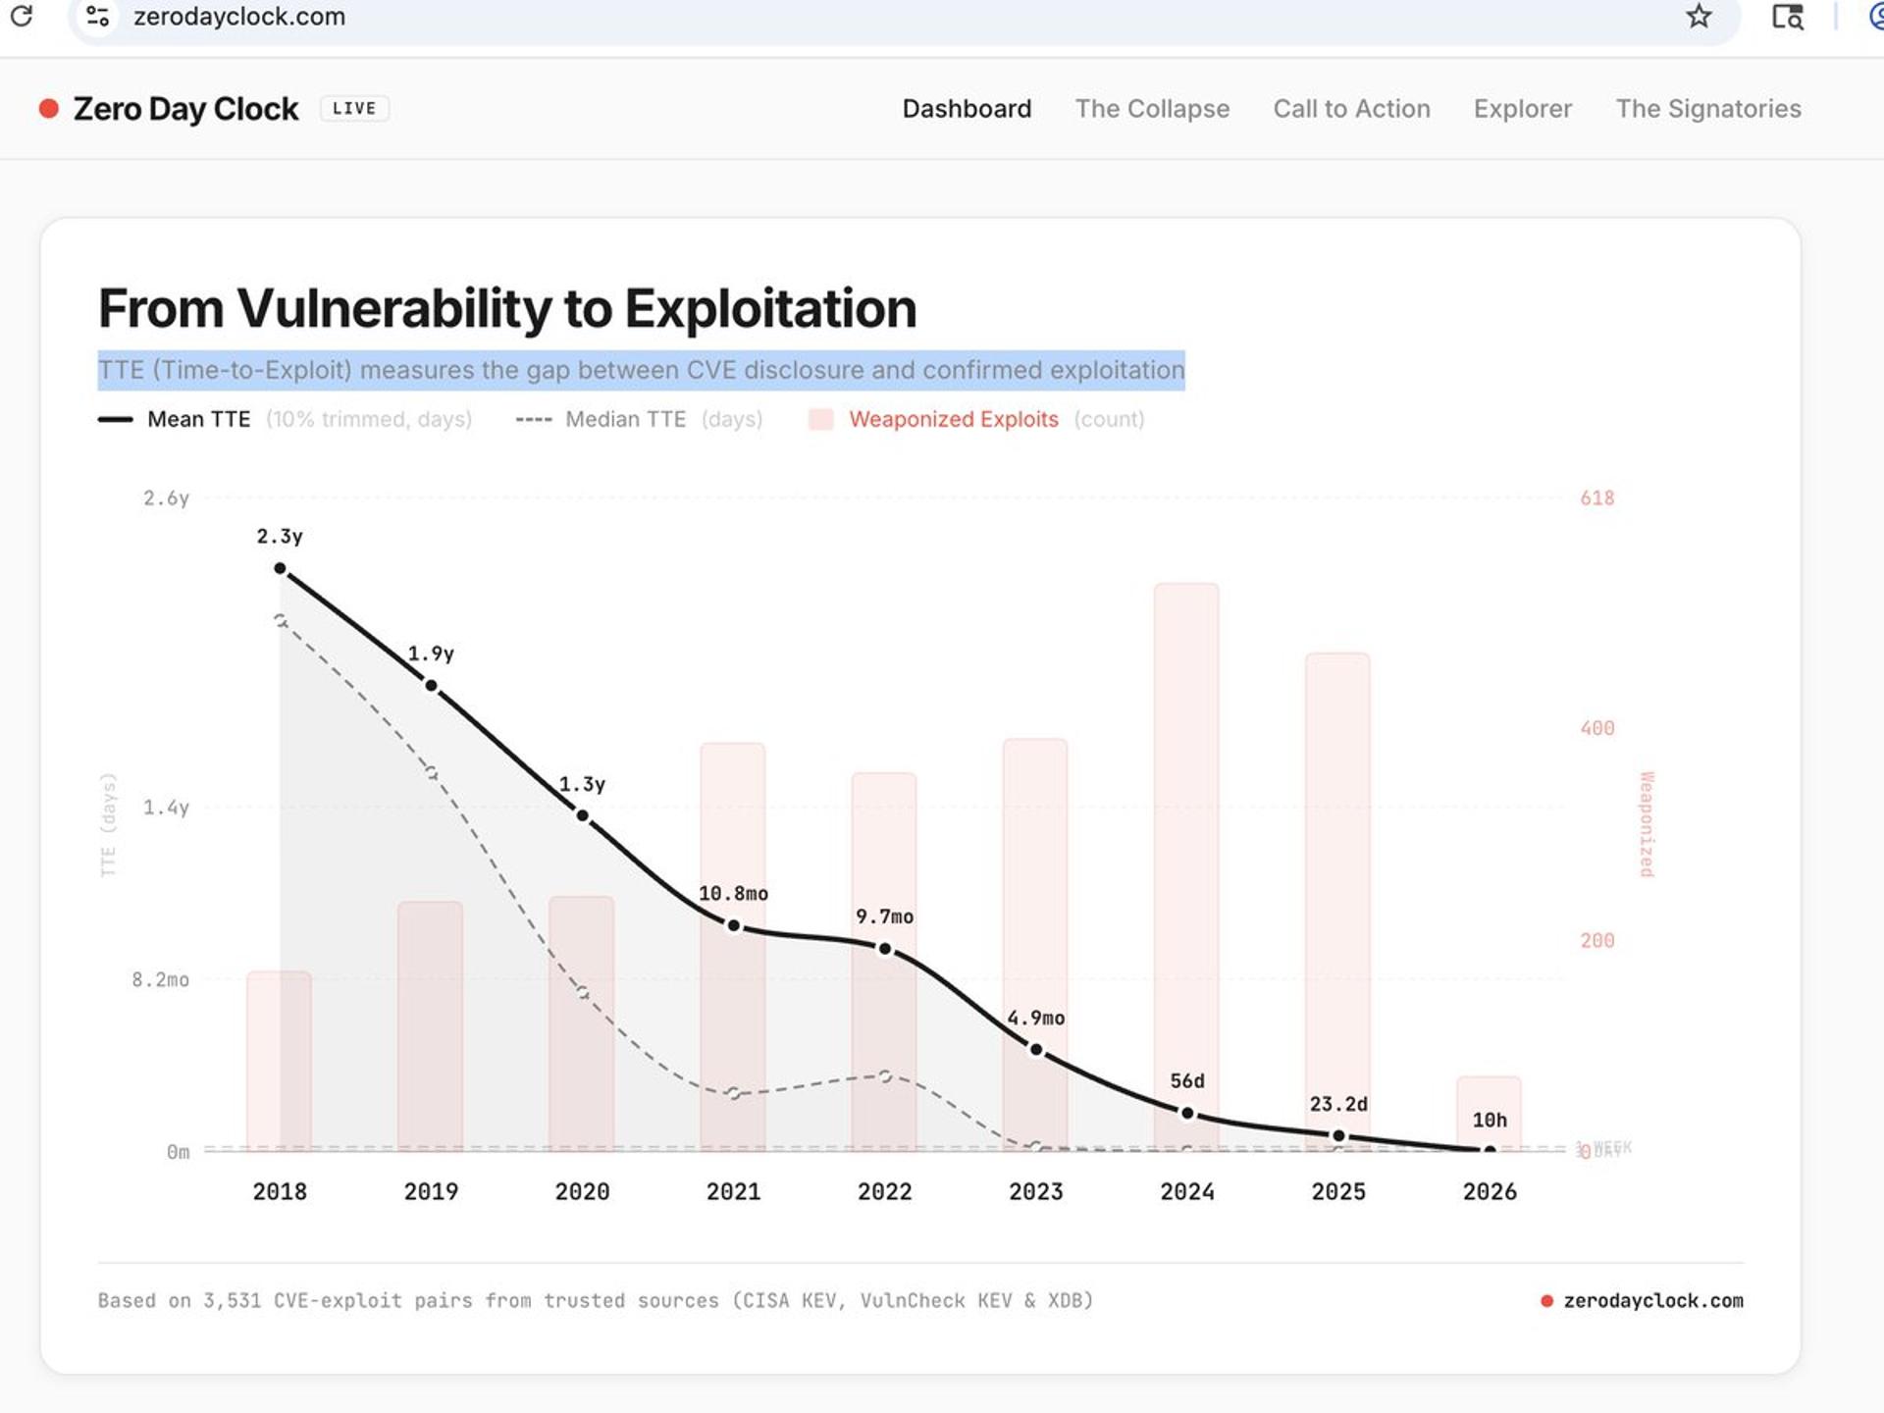Open The Collapse nav tab
Screen dimensions: 1884x1413
click(1152, 109)
